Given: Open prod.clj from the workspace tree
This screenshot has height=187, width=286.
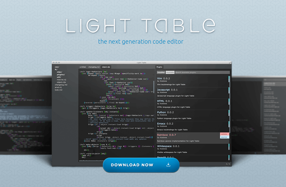Looking at the screenshot, I should 58,87.
